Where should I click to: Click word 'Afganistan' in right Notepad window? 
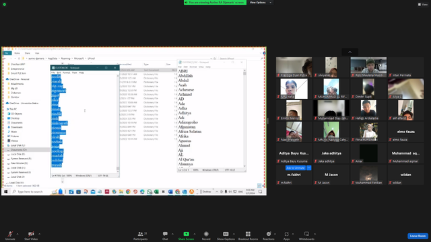point(187,127)
